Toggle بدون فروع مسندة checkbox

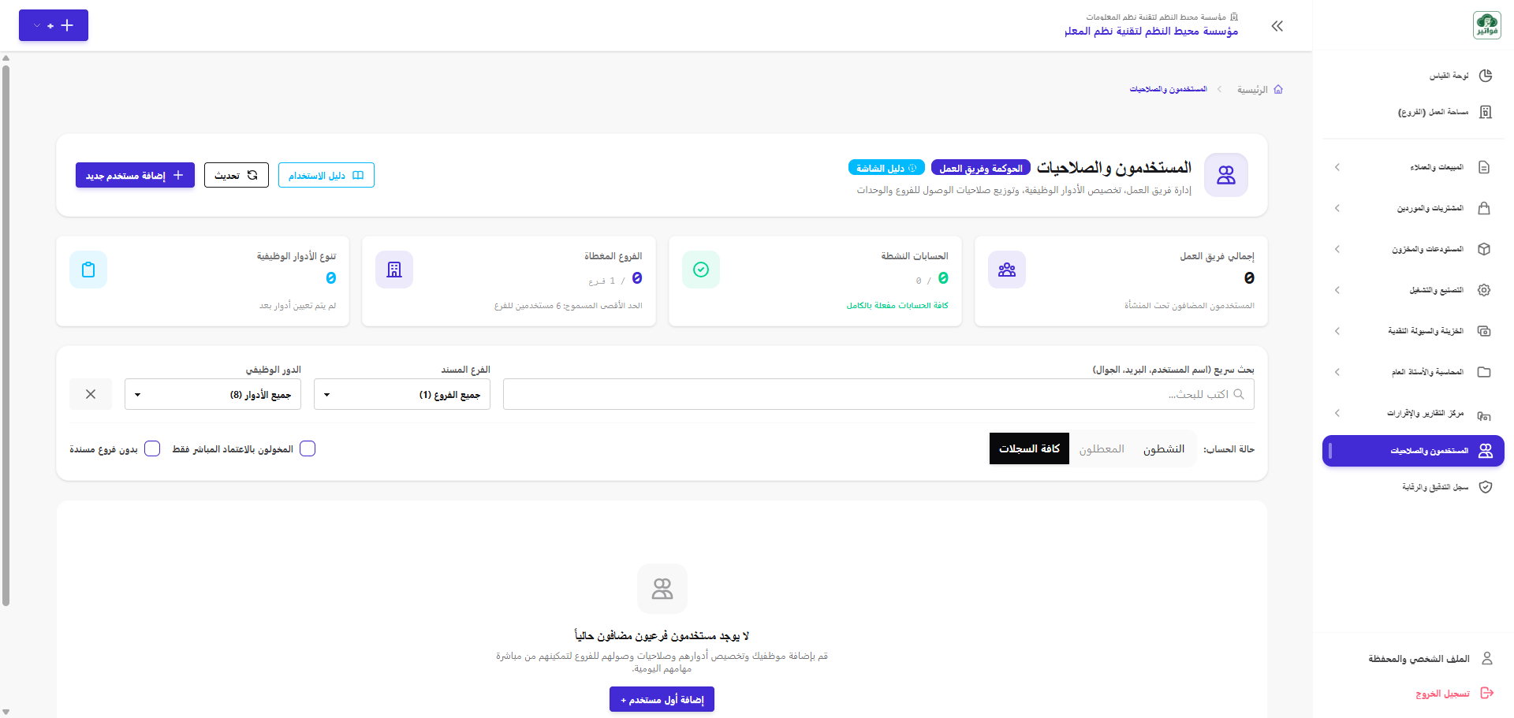[x=152, y=448]
